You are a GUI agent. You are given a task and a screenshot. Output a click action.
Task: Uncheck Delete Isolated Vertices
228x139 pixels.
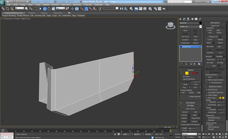point(206,80)
